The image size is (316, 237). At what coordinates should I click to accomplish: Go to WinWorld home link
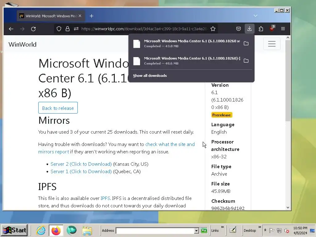(x=22, y=44)
